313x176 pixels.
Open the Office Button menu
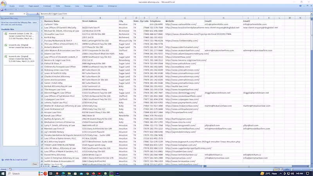coord(4,4)
